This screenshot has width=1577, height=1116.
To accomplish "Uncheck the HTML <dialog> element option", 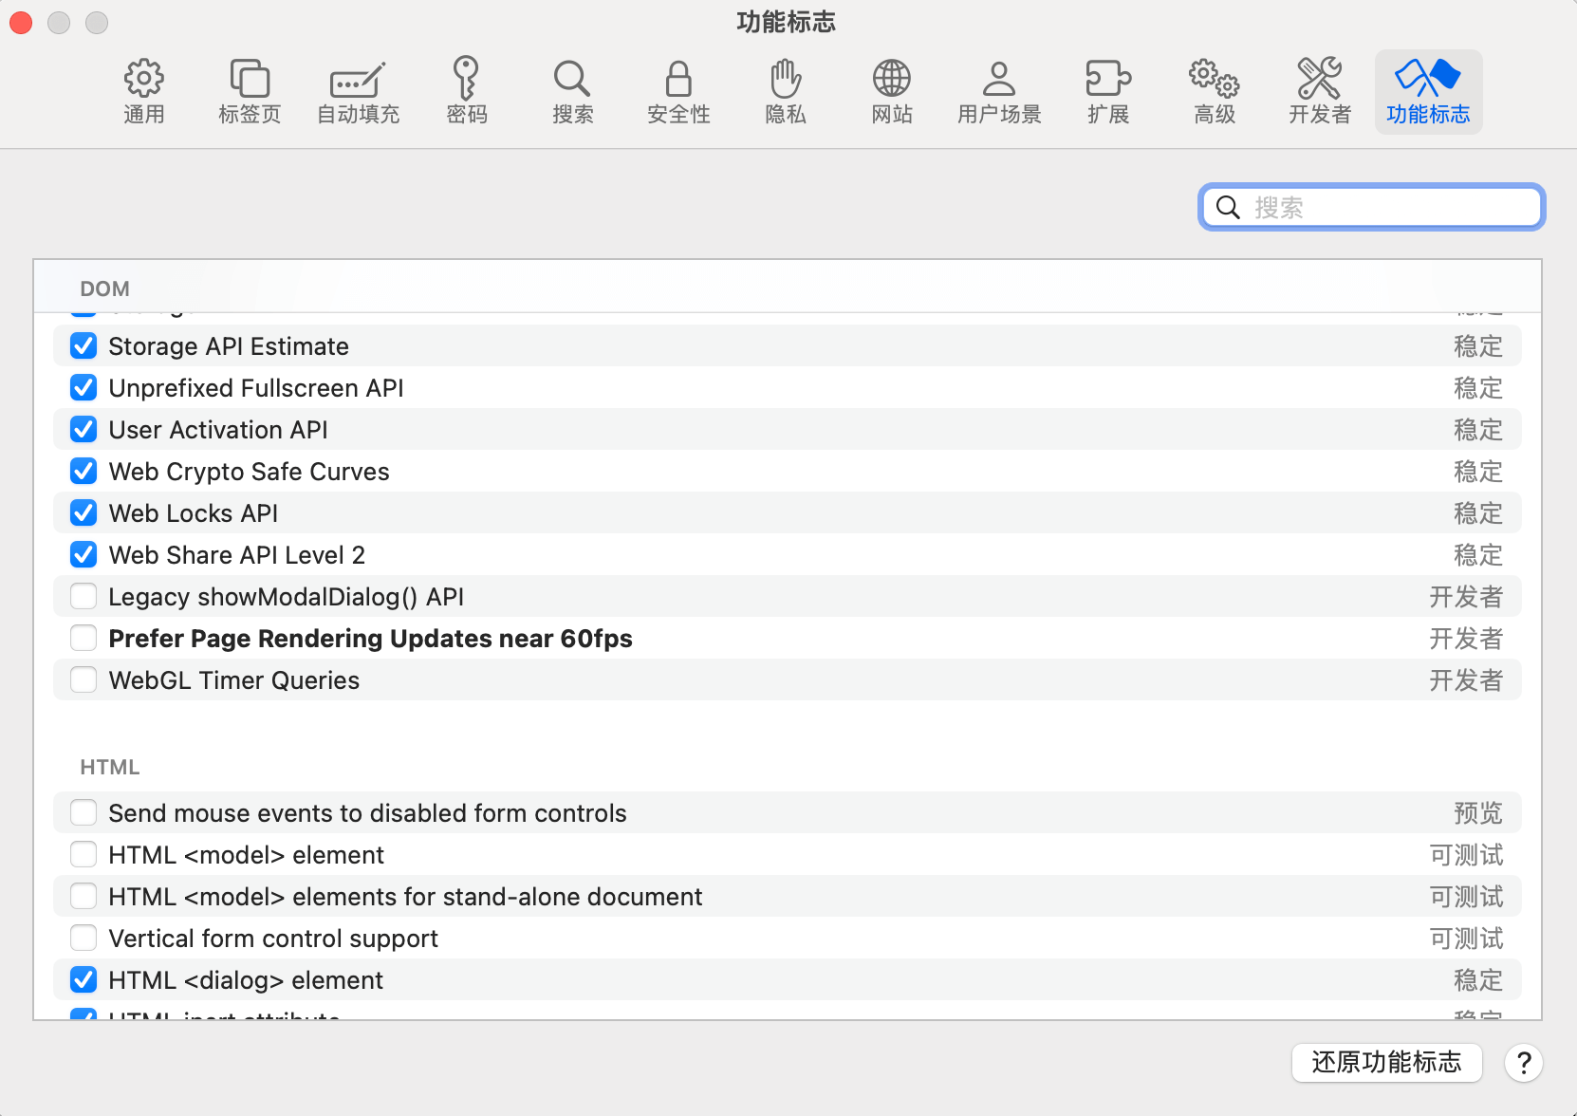I will point(83,980).
